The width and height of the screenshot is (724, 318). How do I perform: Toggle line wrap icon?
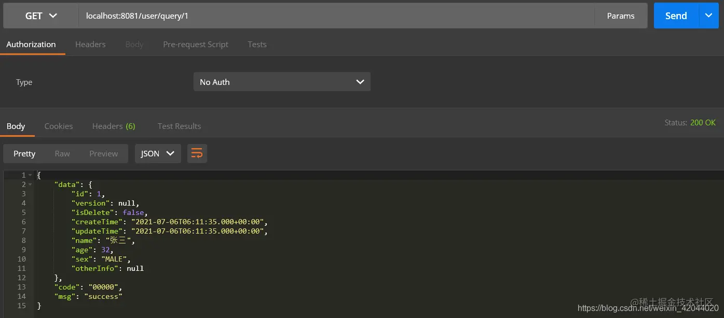(x=197, y=153)
